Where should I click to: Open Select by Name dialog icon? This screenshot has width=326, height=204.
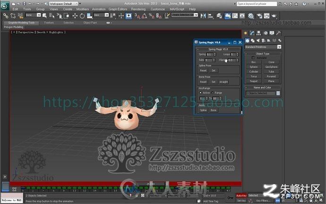pos(52,16)
